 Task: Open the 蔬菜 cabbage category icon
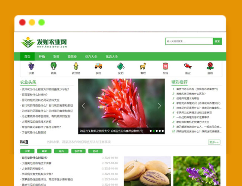[54, 66]
